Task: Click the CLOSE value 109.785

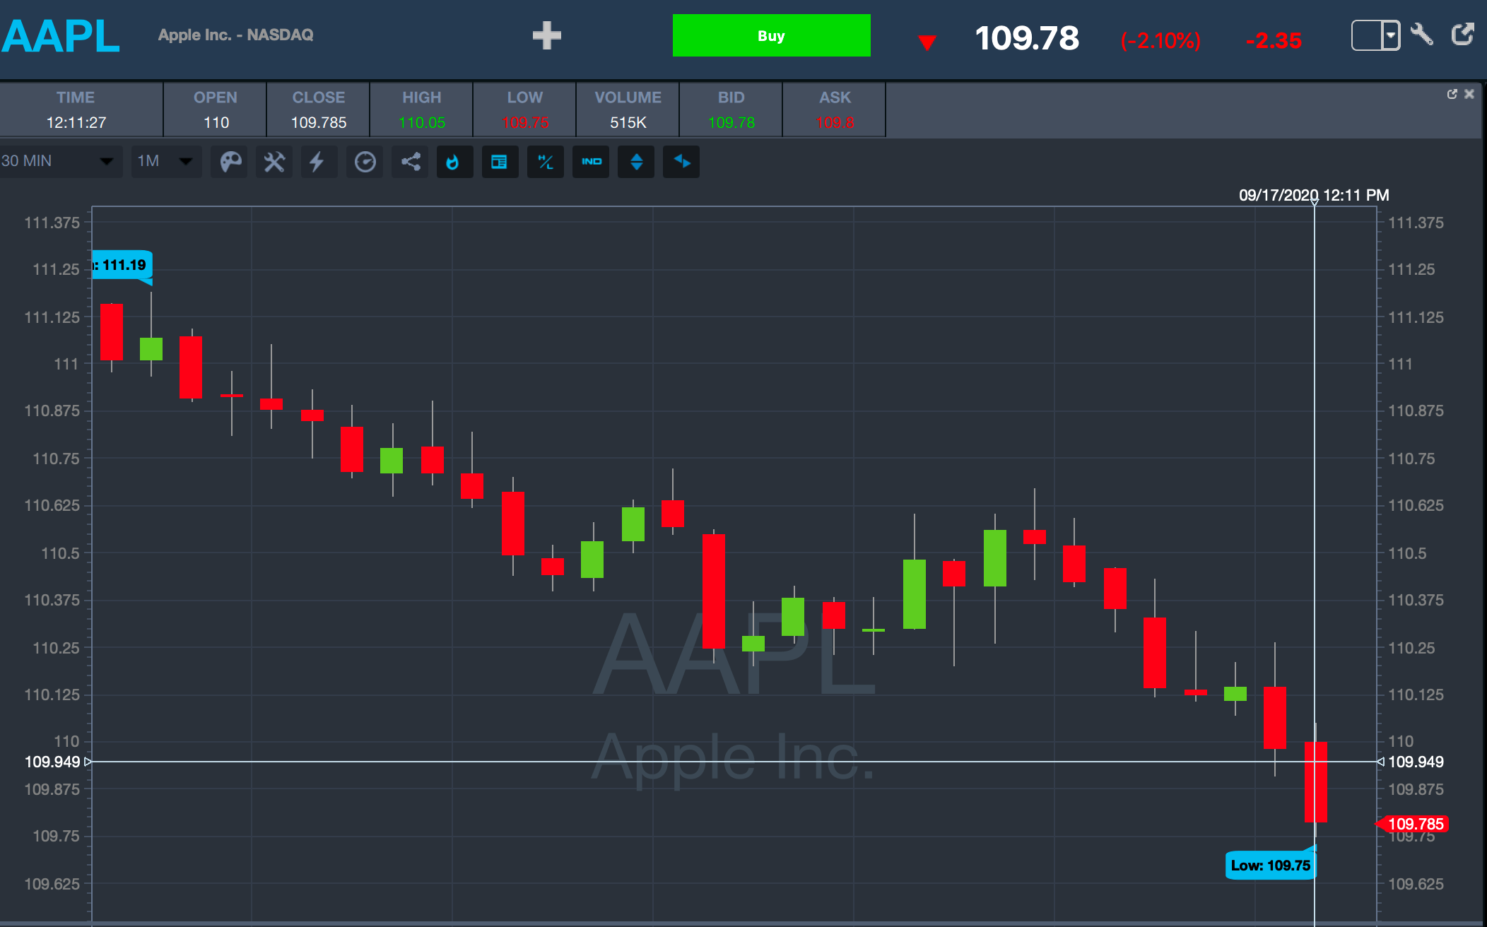Action: (319, 122)
